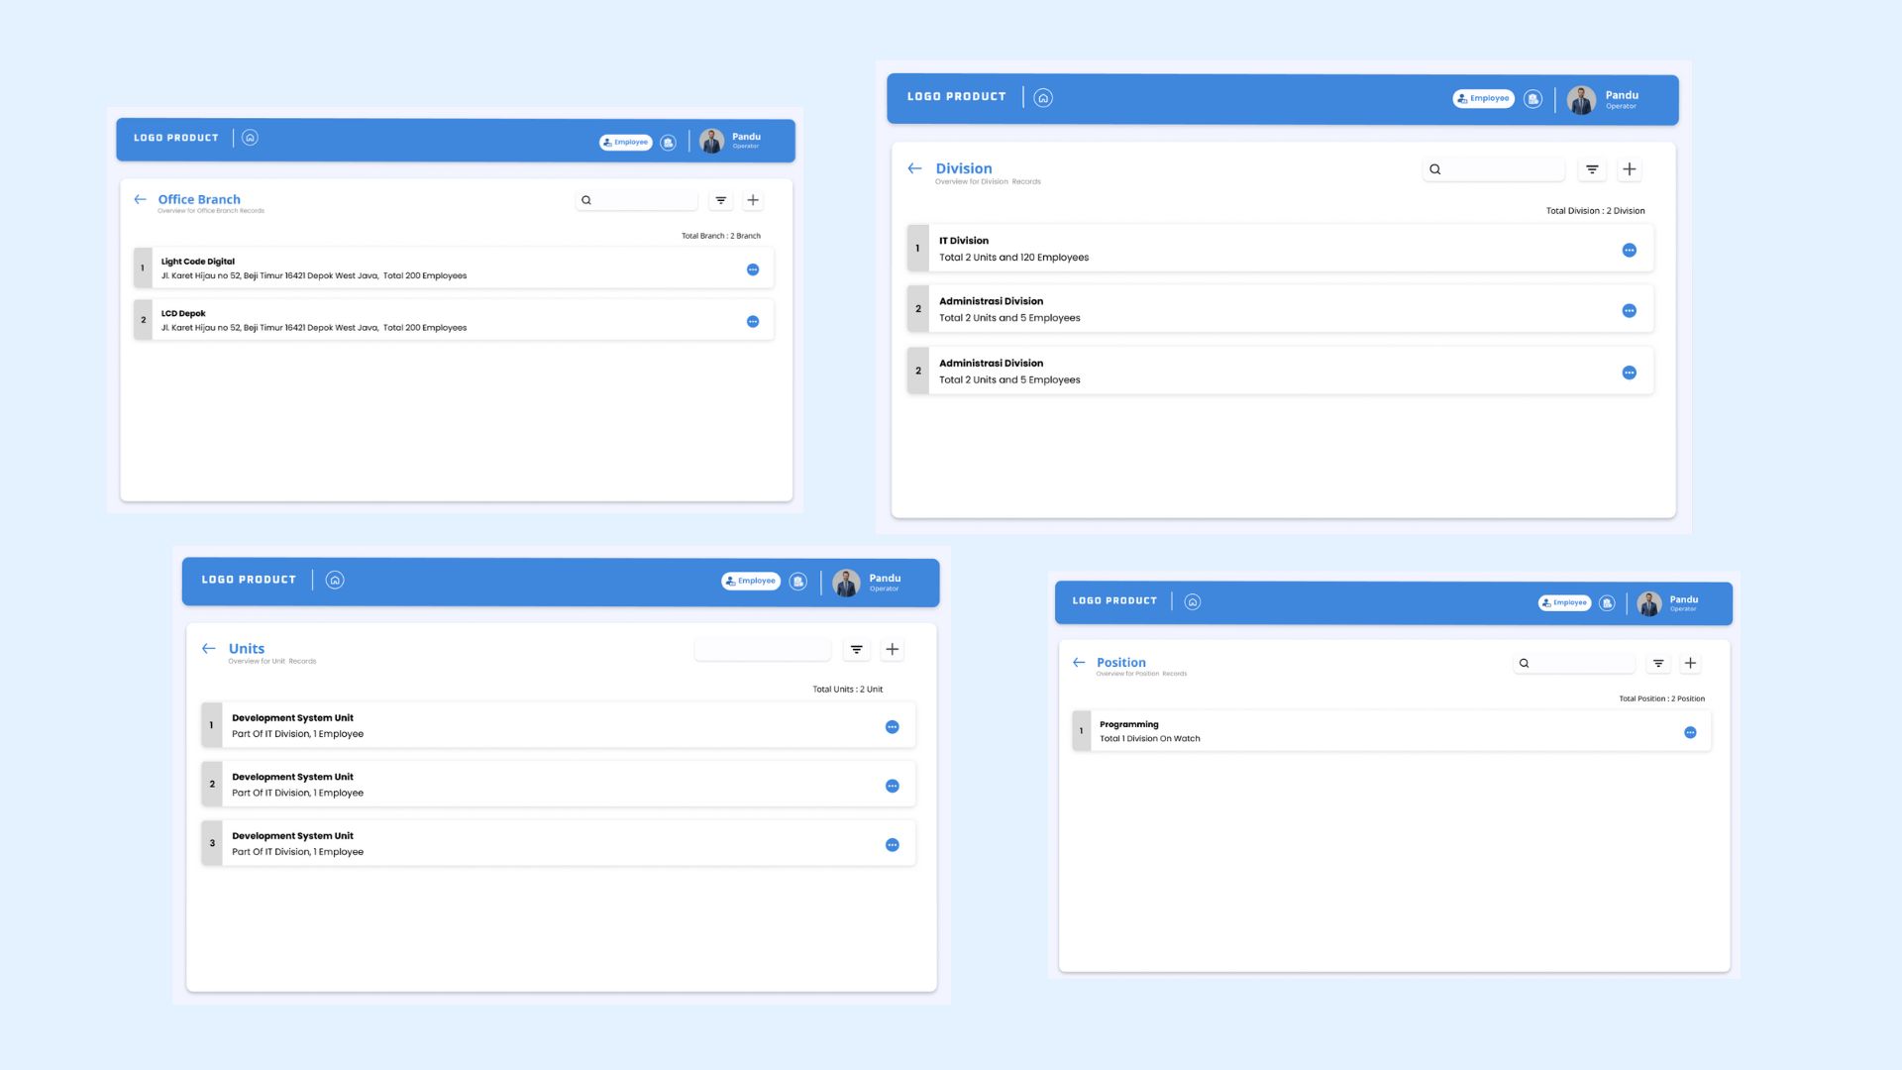Viewport: 1902px width, 1070px height.
Task: Add new branch with plus icon
Action: click(x=753, y=200)
